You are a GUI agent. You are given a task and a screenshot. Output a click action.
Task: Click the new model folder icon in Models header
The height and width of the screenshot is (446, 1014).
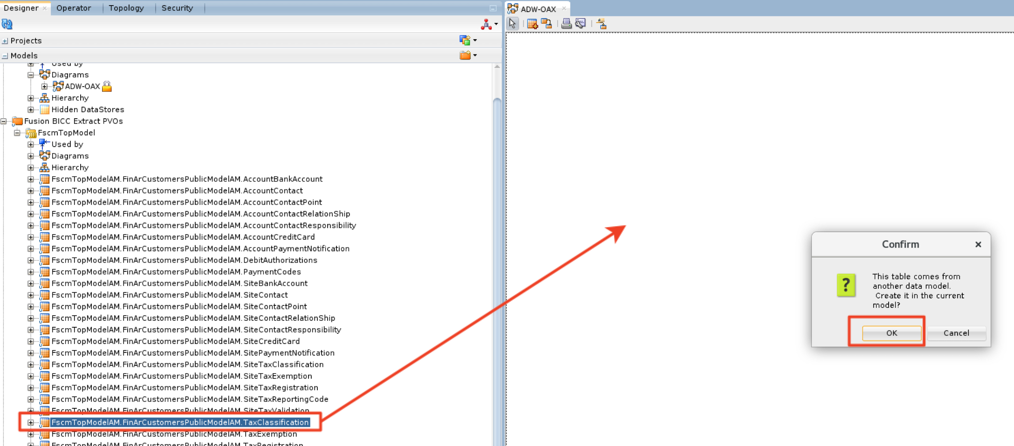[465, 55]
